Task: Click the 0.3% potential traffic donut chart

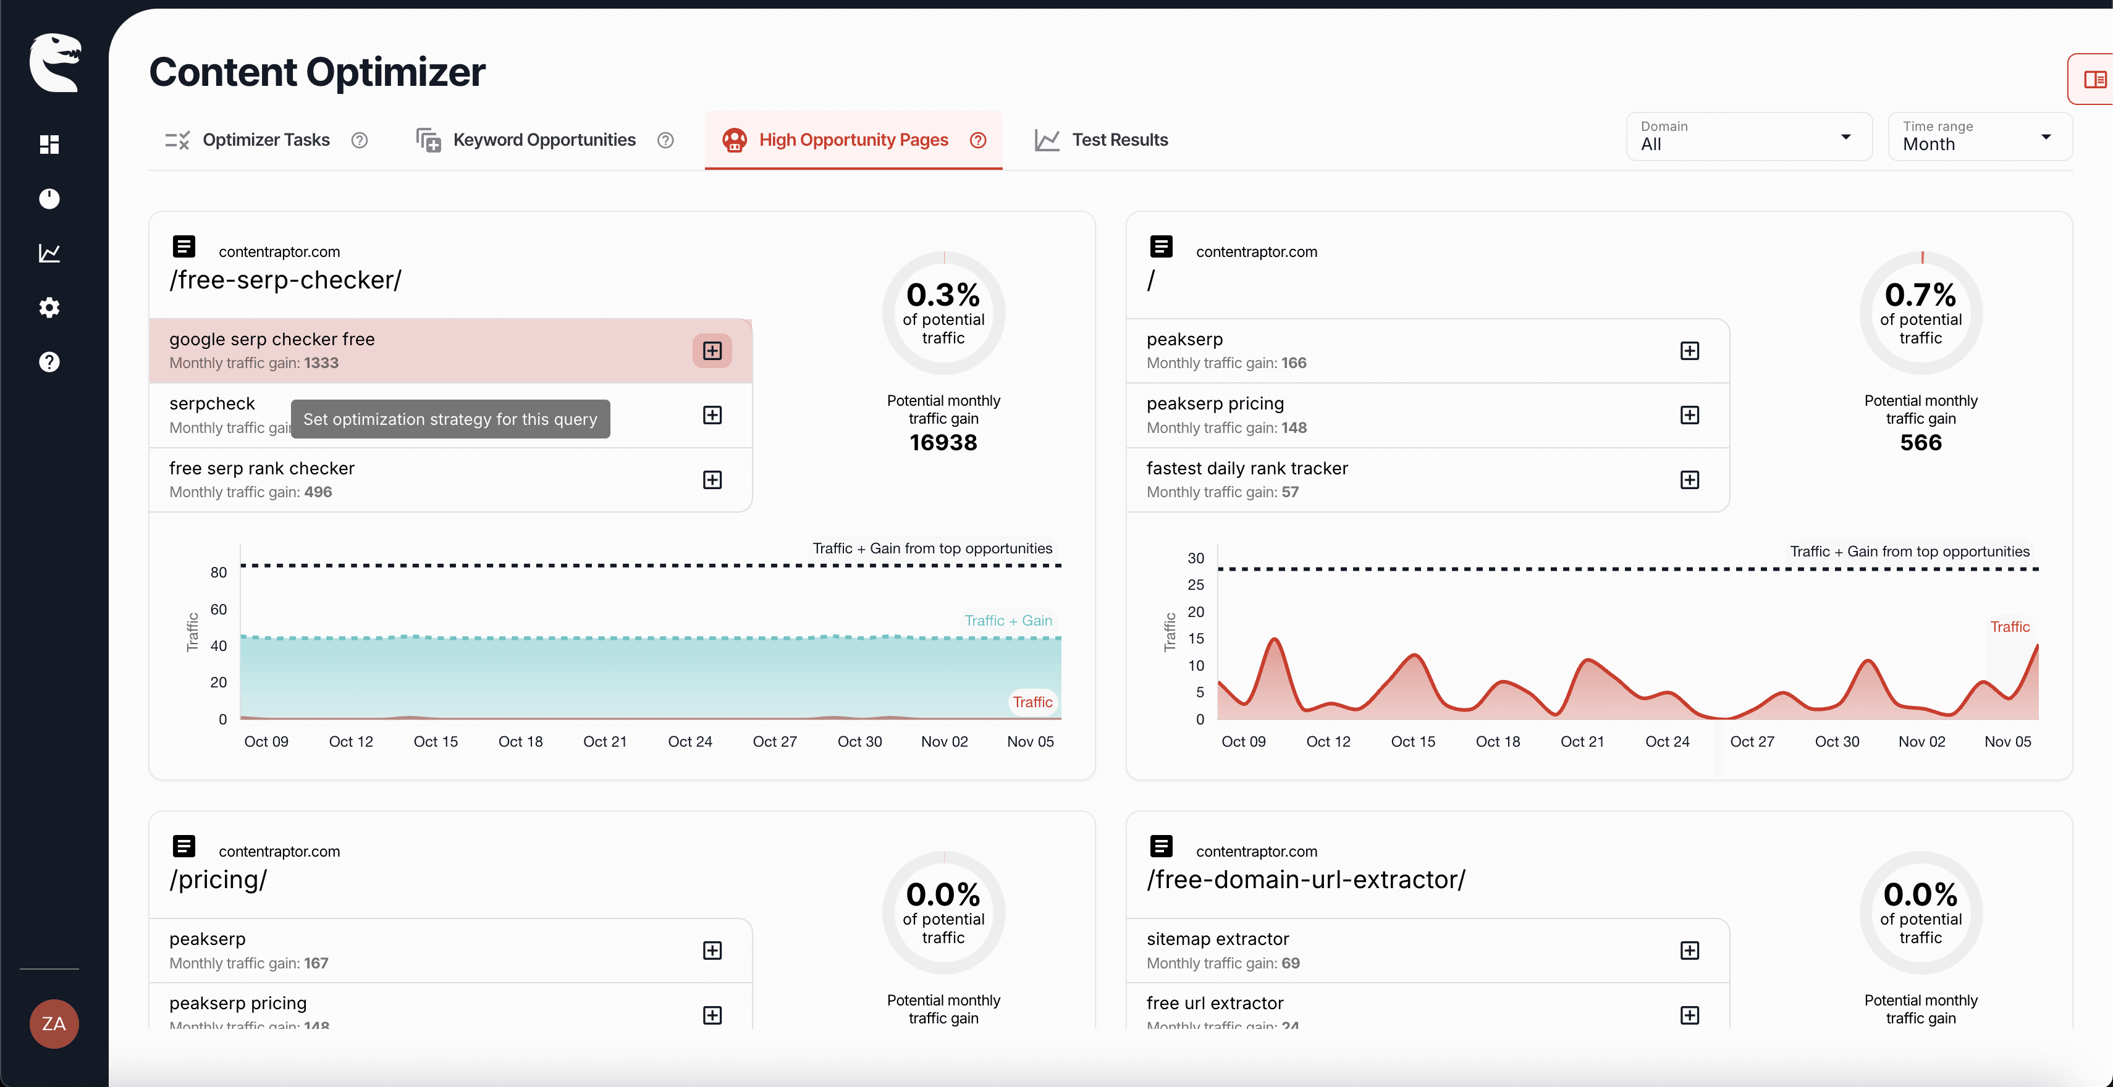Action: pyautogui.click(x=943, y=313)
